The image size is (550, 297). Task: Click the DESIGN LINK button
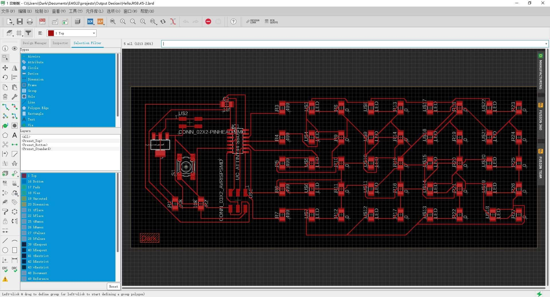click(x=253, y=21)
